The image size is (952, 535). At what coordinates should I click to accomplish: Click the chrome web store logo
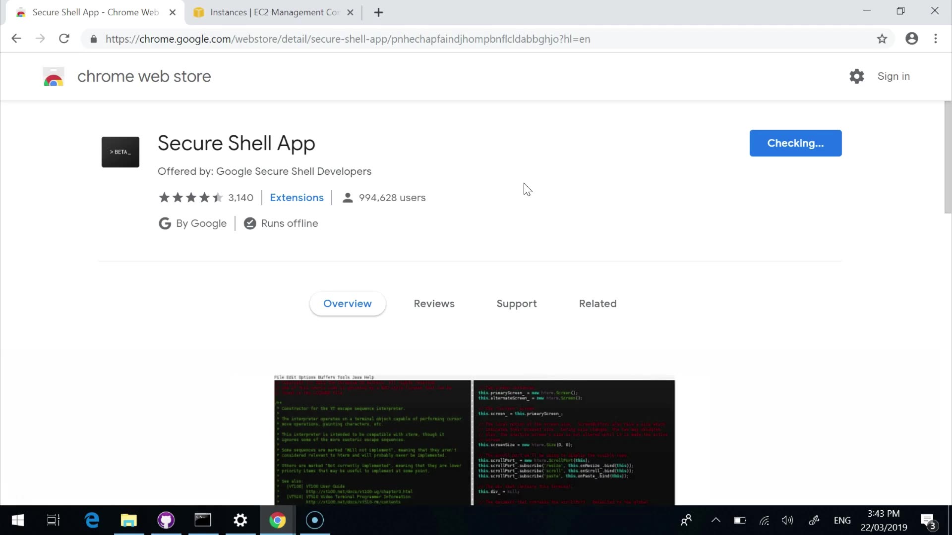pos(54,77)
